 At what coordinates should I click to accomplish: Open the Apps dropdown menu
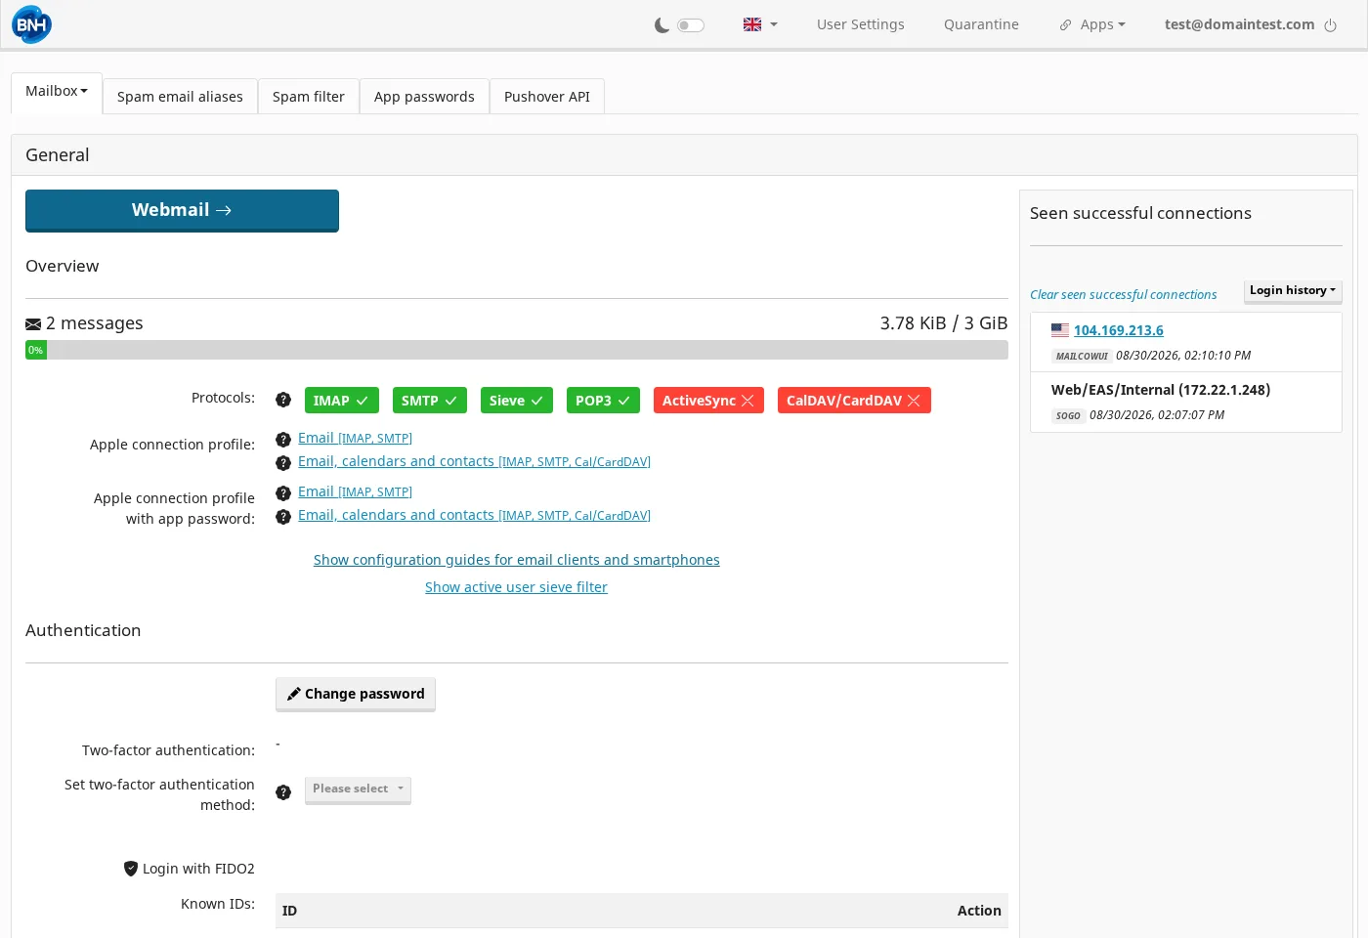click(1093, 25)
